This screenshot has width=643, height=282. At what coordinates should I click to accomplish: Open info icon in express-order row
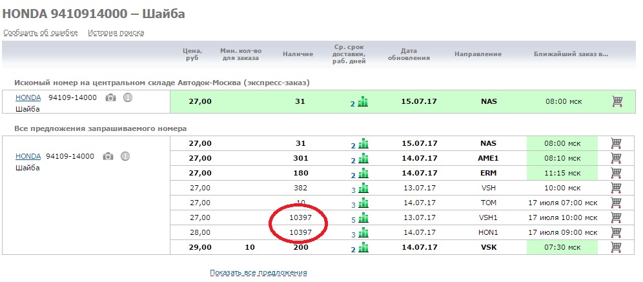[x=128, y=97]
